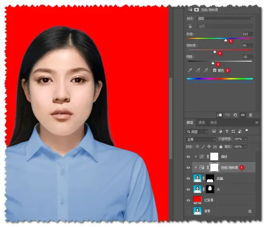Click the mask link icon on 曲线 layer
Screen dimensions: 264x227
click(x=208, y=157)
